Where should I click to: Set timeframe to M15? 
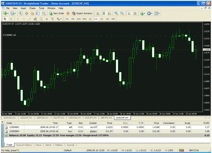click(x=79, y=19)
